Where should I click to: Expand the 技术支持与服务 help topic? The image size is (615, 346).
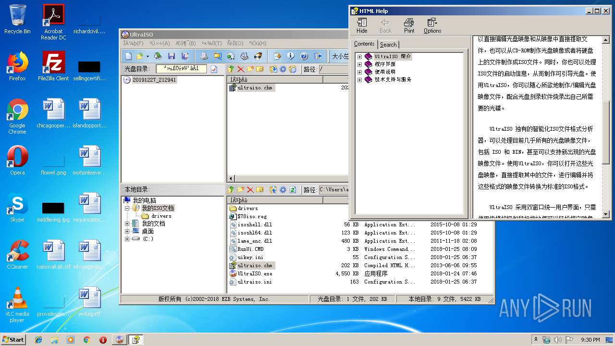click(359, 80)
